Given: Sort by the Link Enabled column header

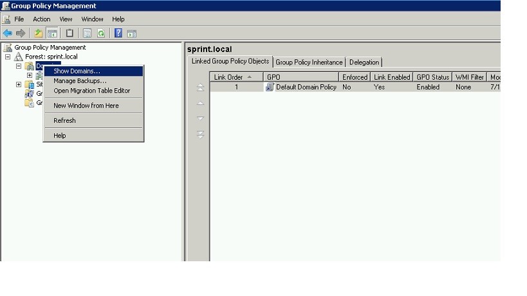Looking at the screenshot, I should click(392, 77).
